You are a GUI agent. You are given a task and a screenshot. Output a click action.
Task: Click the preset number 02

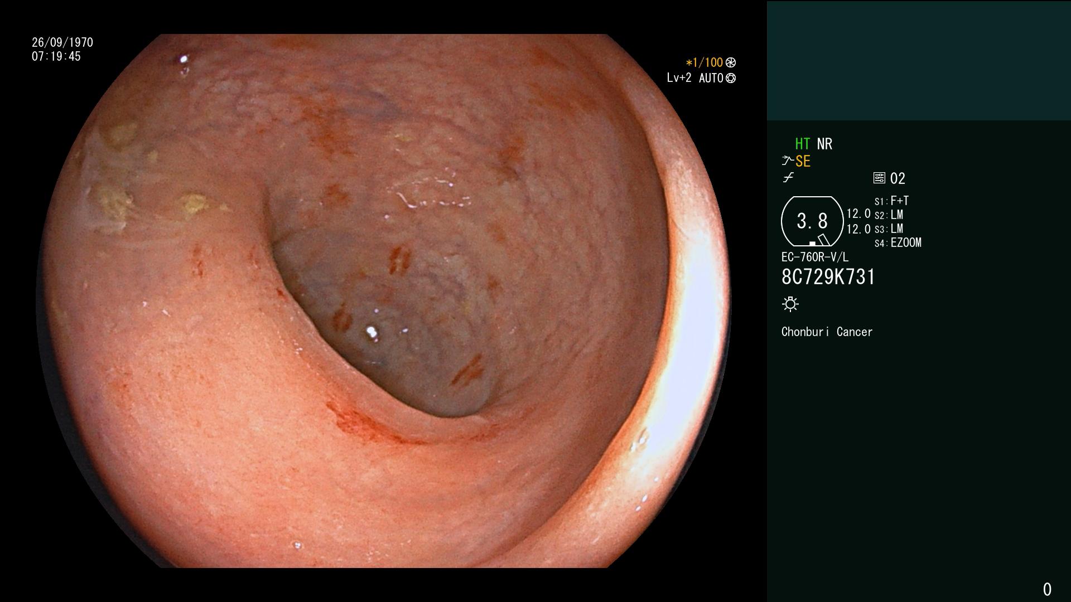pos(898,178)
